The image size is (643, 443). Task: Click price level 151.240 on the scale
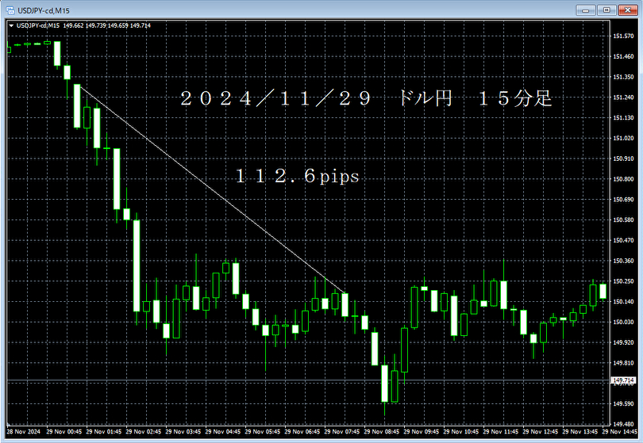623,97
